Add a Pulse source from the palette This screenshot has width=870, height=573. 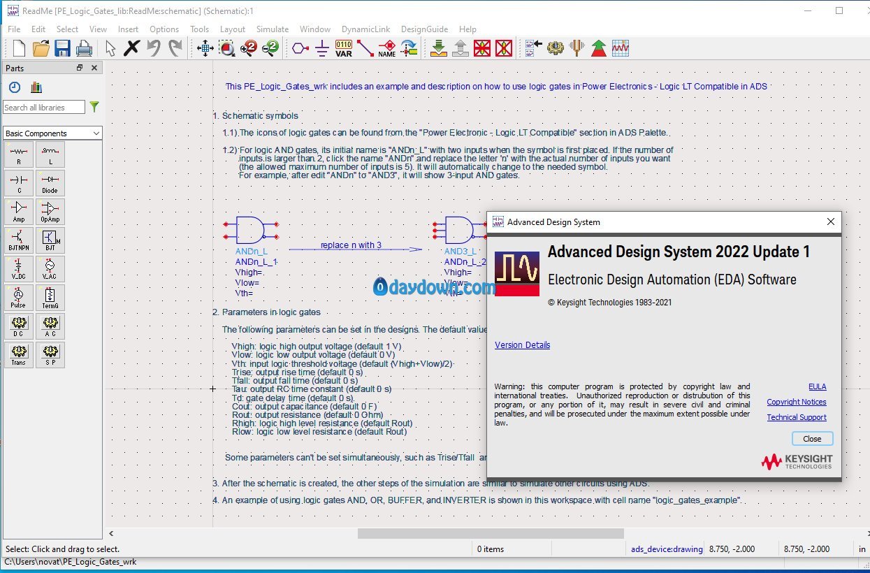click(x=19, y=298)
